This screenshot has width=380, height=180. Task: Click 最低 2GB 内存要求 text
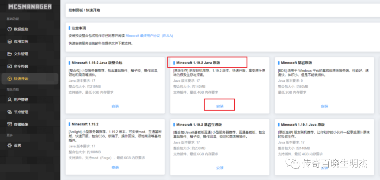coord(292,92)
